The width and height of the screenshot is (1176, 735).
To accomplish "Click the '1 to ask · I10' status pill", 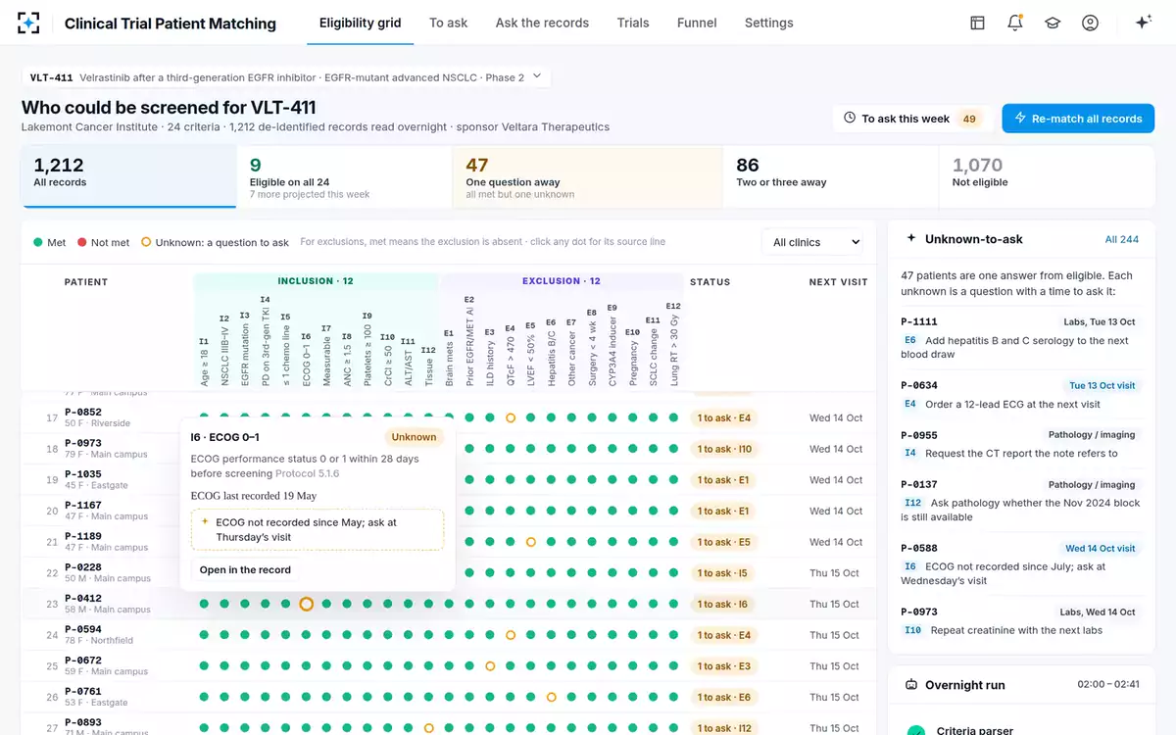I will click(724, 449).
